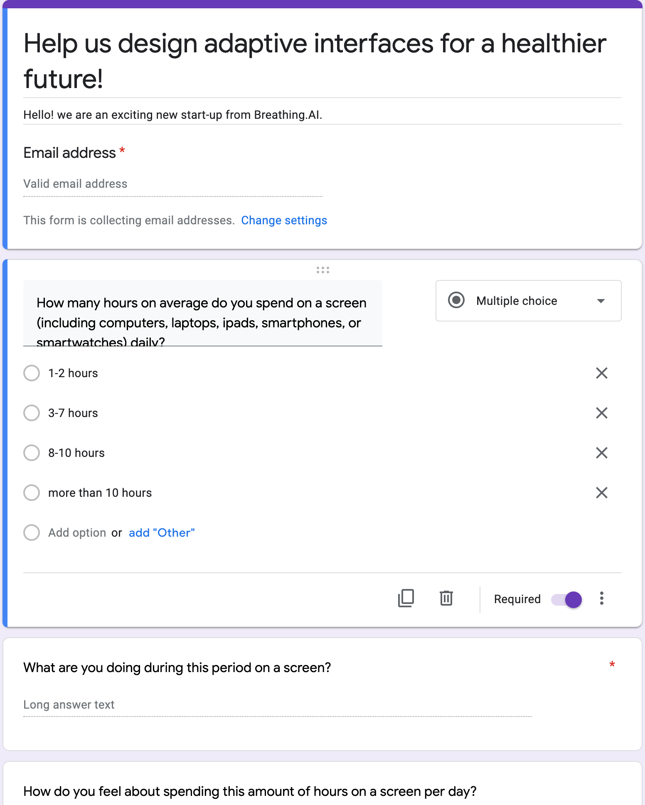Screen dimensions: 645x805
Task: Open the three-dot question options menu
Action: pyautogui.click(x=601, y=599)
